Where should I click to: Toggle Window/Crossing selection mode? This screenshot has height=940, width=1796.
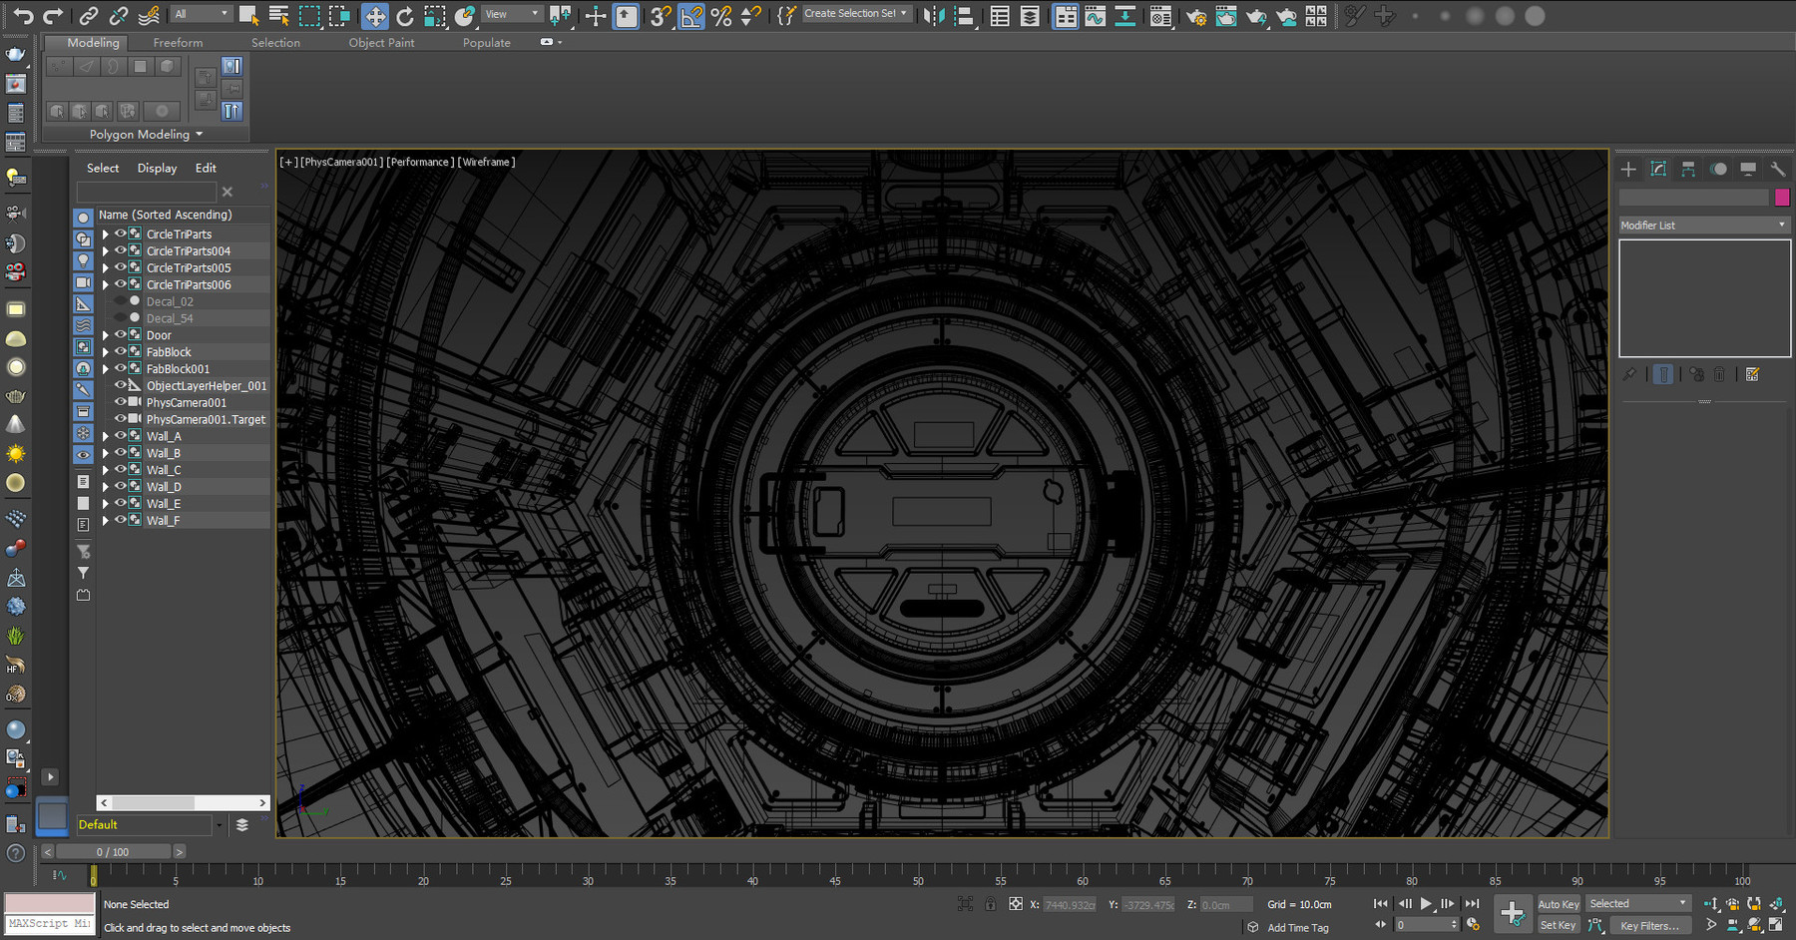[x=340, y=15]
